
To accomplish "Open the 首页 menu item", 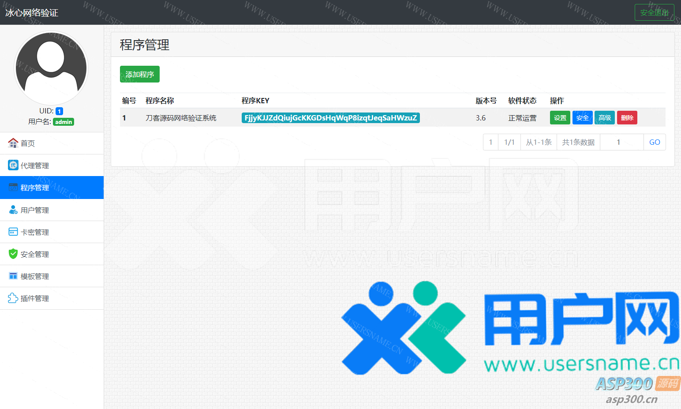I will (28, 143).
